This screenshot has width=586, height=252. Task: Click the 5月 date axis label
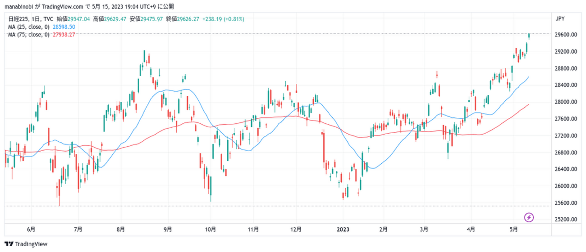tap(514, 229)
